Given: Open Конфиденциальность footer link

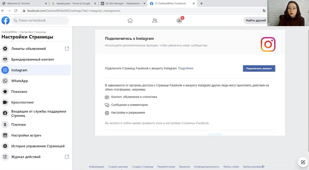Looking at the screenshot, I should [207, 167].
